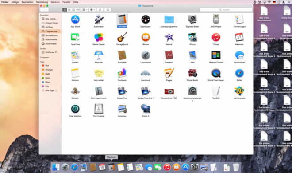
Task: Select the Schriftsammlung application icon
Action: pyautogui.click(x=99, y=91)
